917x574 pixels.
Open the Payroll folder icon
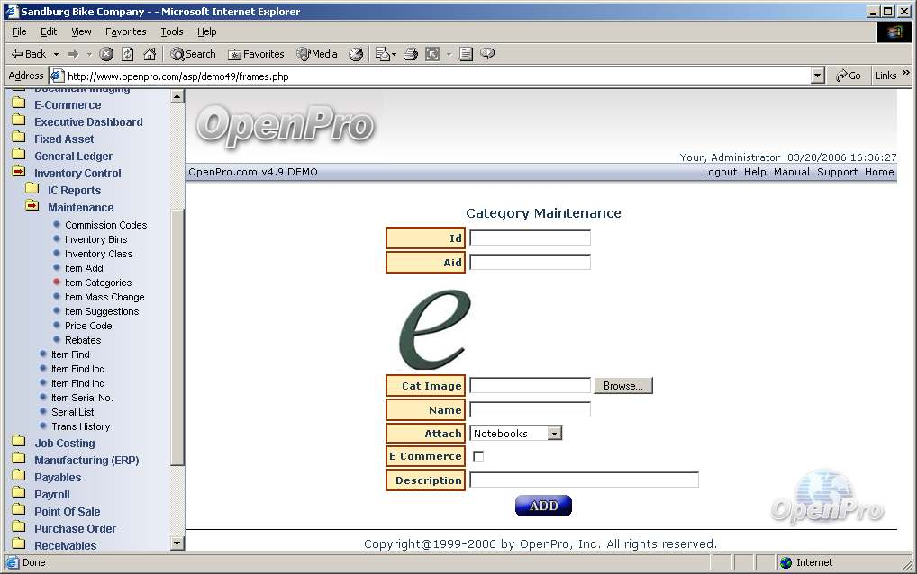(x=18, y=494)
